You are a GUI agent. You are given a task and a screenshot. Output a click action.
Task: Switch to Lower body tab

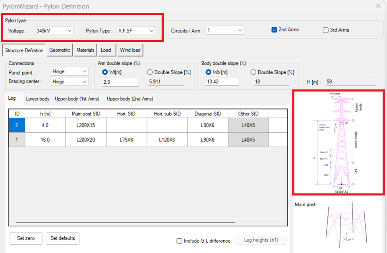click(38, 99)
